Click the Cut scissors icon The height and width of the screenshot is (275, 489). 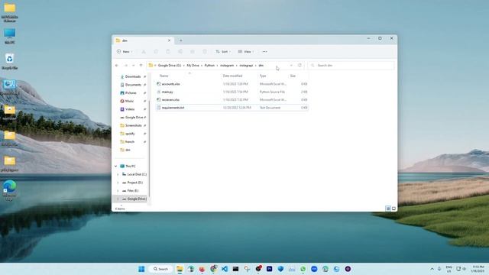coord(144,52)
